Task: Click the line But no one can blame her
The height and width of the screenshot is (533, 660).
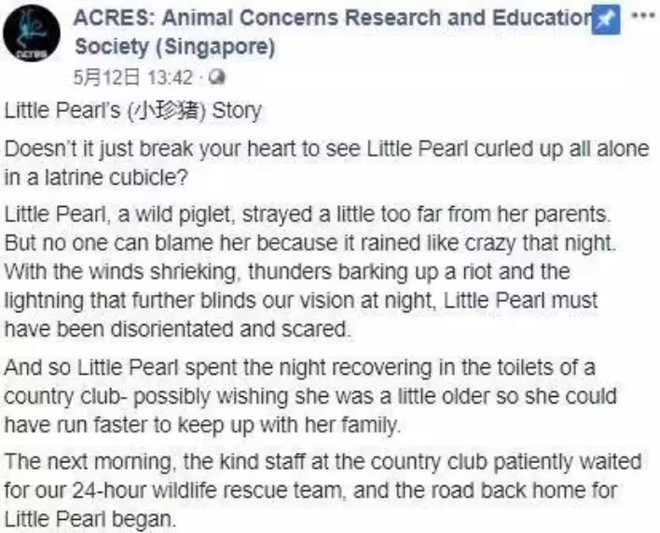Action: pyautogui.click(x=310, y=243)
